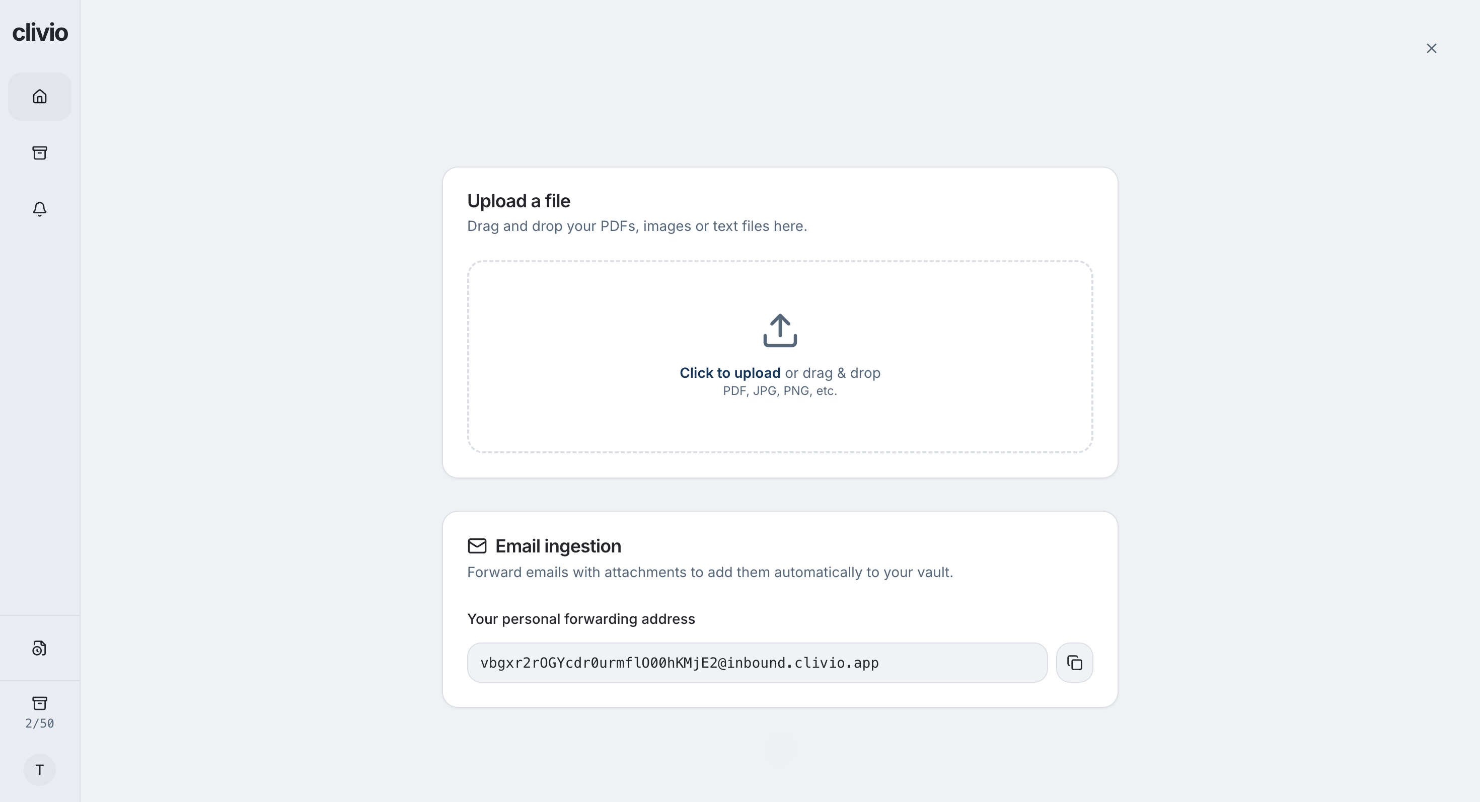Open the processing history clock icon

[x=39, y=648]
